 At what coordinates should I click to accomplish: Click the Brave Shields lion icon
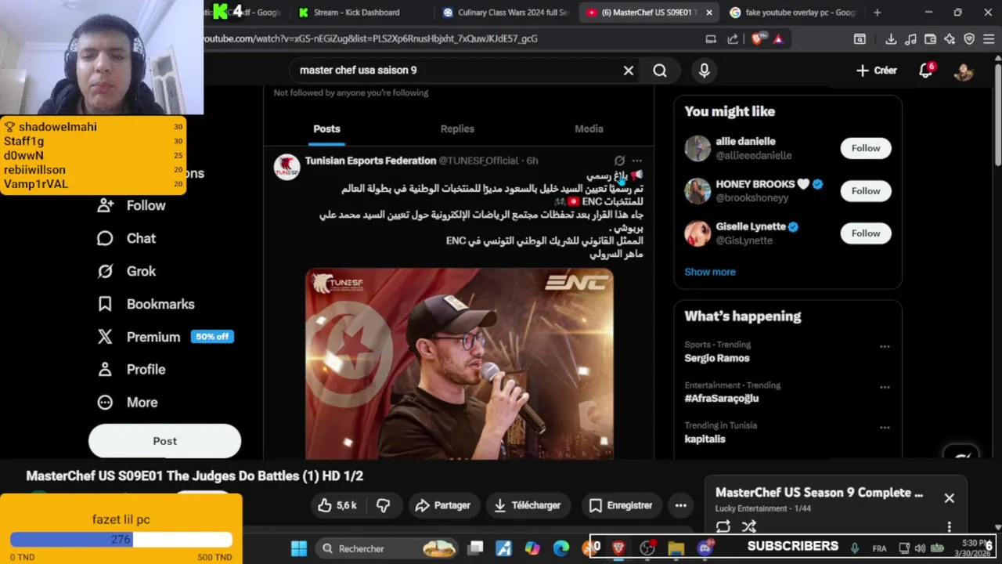point(757,38)
